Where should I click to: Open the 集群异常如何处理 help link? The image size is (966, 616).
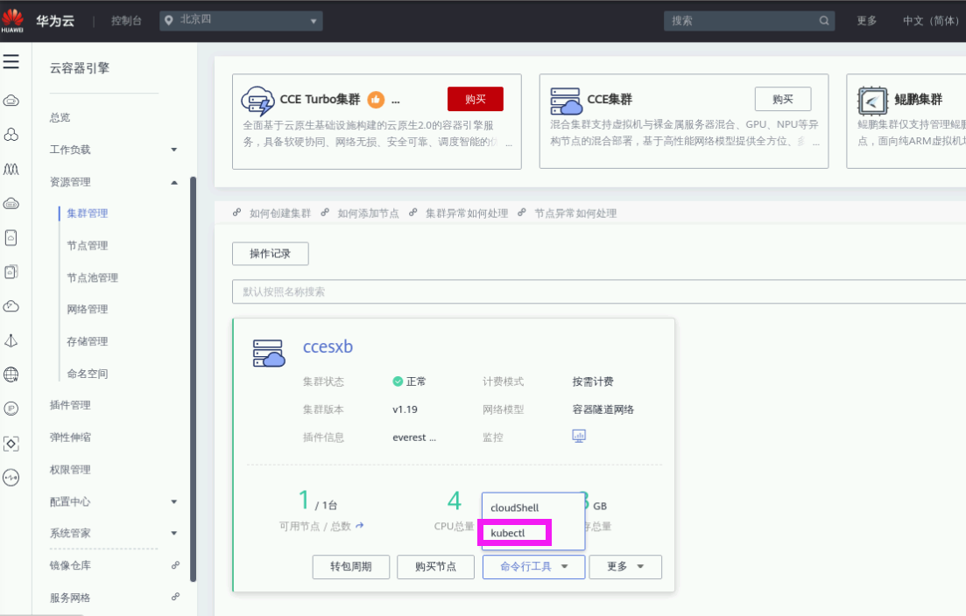(467, 213)
